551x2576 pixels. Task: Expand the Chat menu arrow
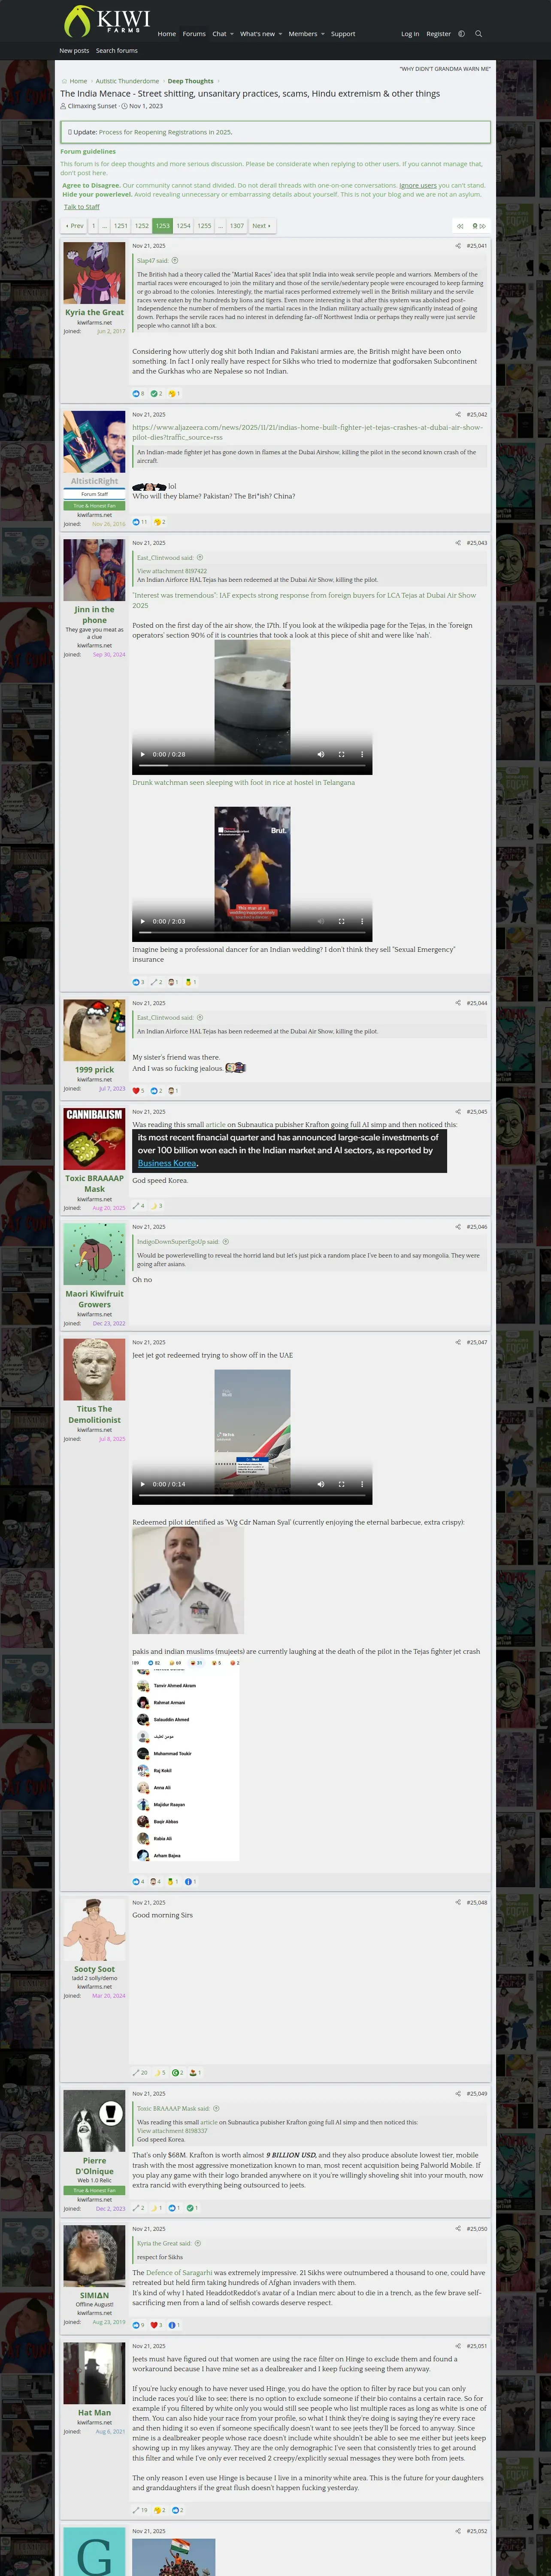pyautogui.click(x=232, y=34)
